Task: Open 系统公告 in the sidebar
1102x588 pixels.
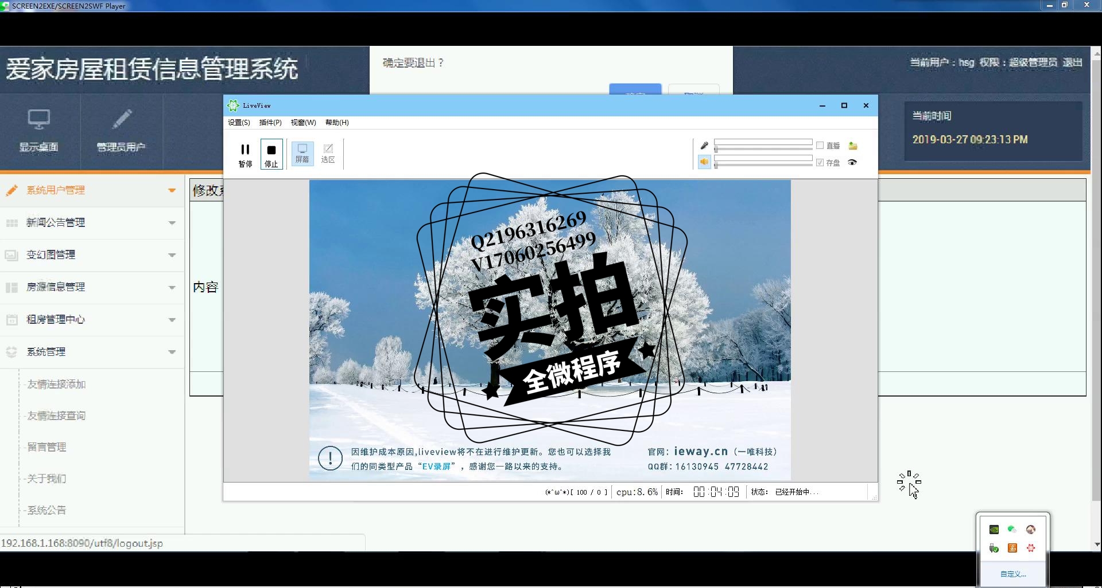Action: pyautogui.click(x=46, y=510)
